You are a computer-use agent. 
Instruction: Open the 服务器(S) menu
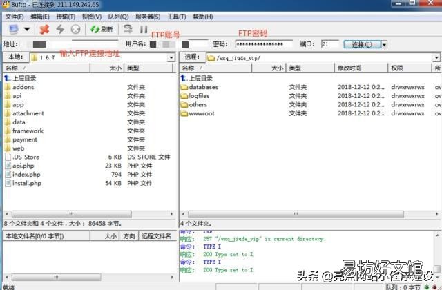click(x=148, y=17)
